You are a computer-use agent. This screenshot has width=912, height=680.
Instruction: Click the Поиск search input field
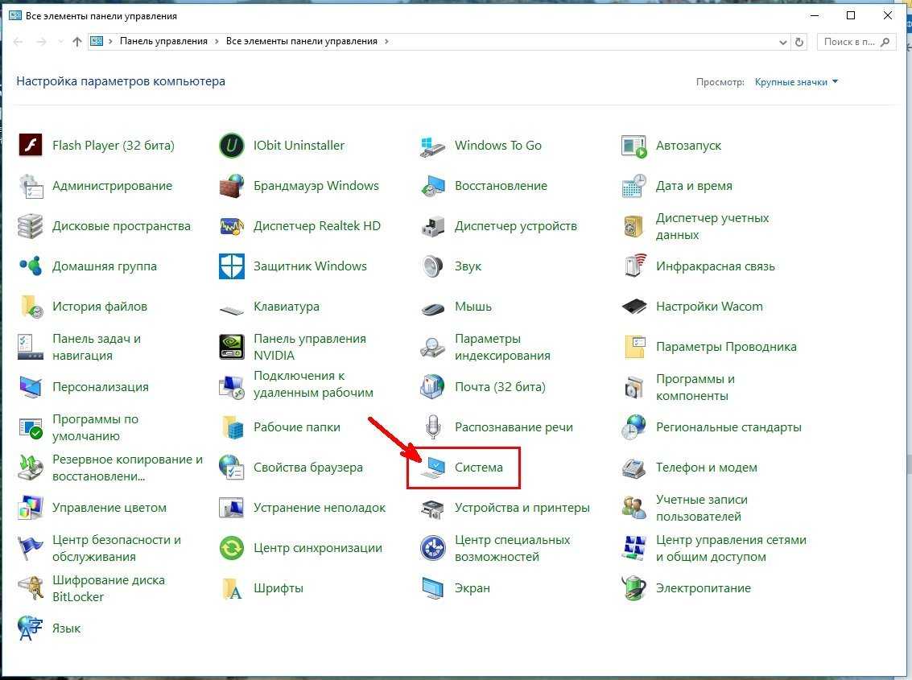tap(849, 41)
